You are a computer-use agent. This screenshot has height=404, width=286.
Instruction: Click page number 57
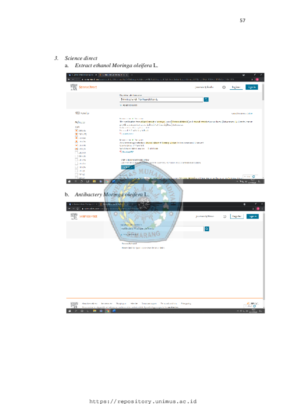[x=242, y=20]
